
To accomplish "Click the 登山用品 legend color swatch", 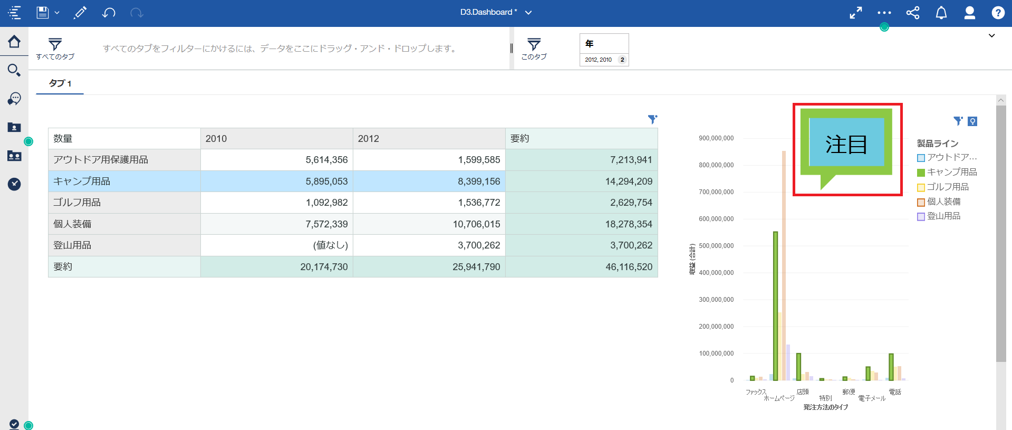I will (x=921, y=216).
